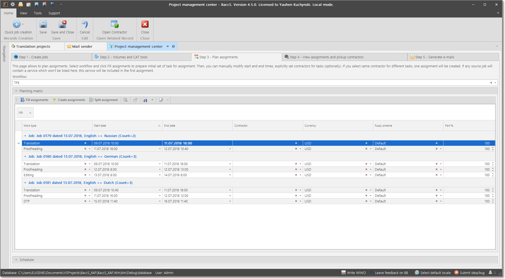Click Submit idea/bug in status bar

(469, 273)
